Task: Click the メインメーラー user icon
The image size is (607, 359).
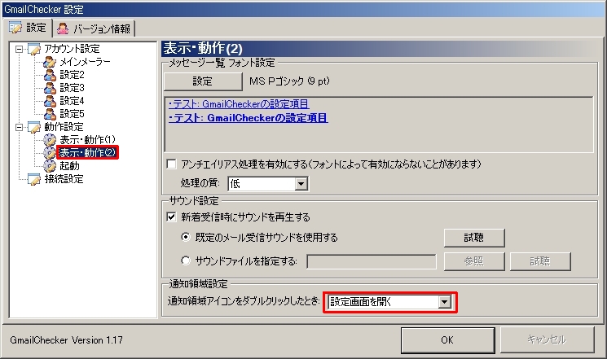Action: (x=50, y=62)
